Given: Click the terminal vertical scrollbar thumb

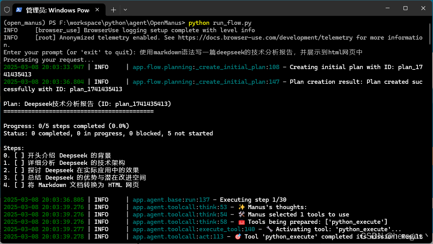Looking at the screenshot, I should (x=430, y=33).
